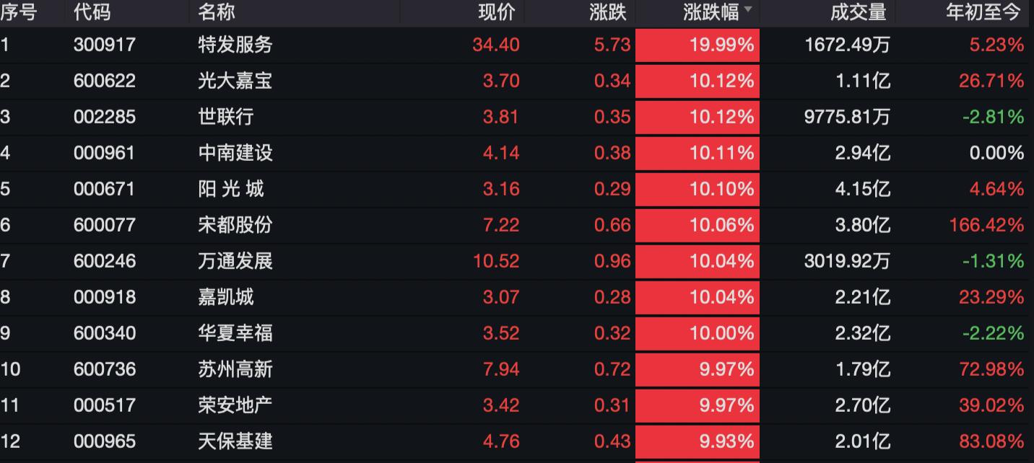Click the 序号 column header
This screenshot has width=1034, height=463.
point(19,12)
